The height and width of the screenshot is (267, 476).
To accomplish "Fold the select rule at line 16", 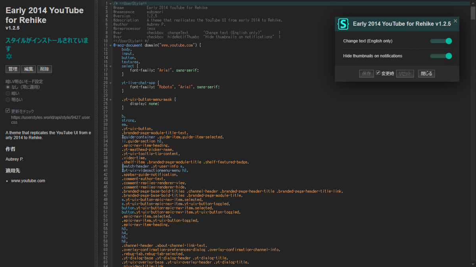I will point(111,66).
